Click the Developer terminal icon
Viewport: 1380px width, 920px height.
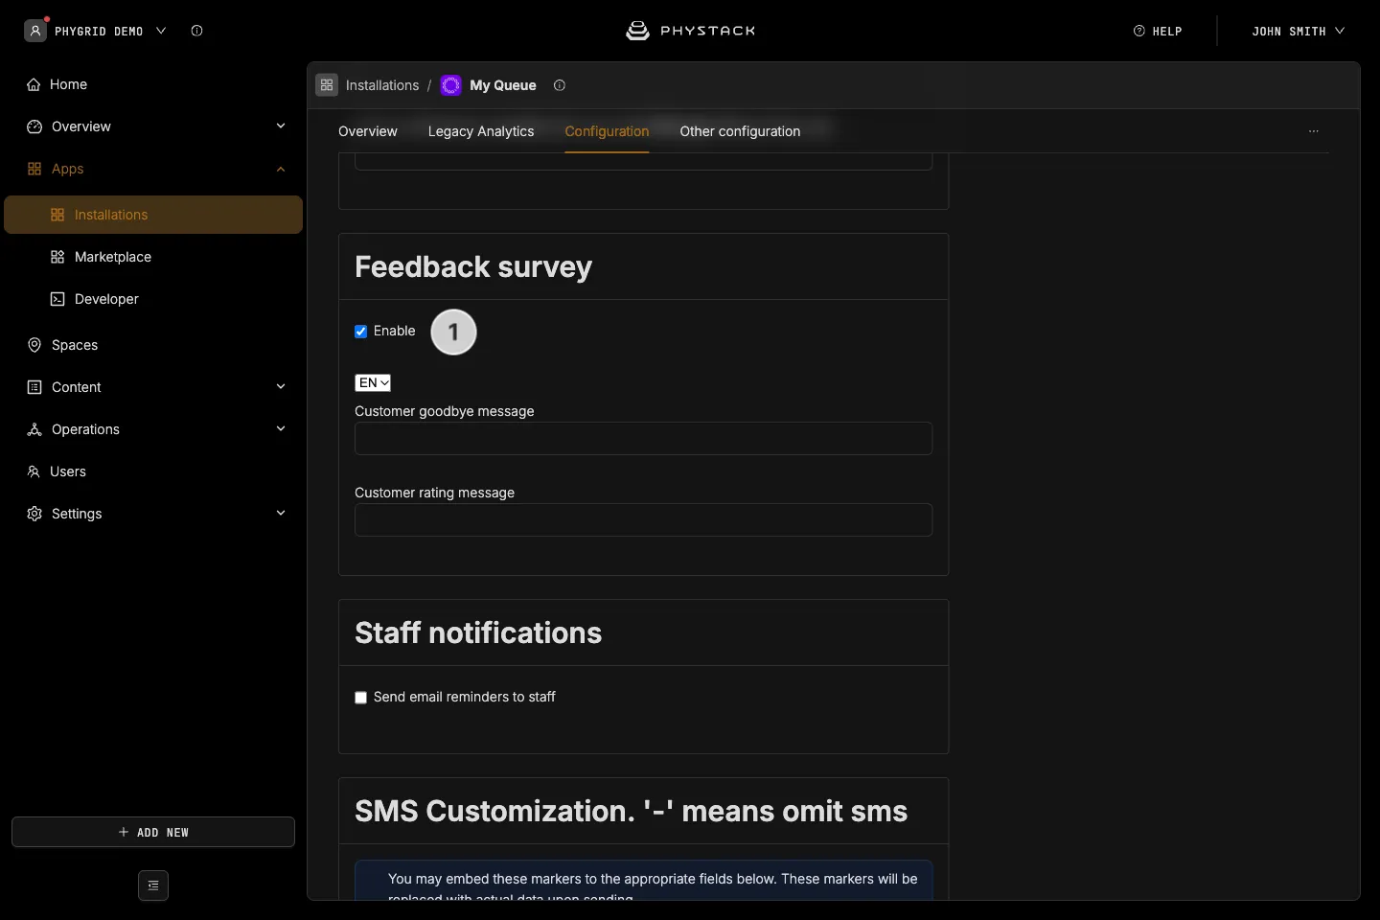point(57,299)
